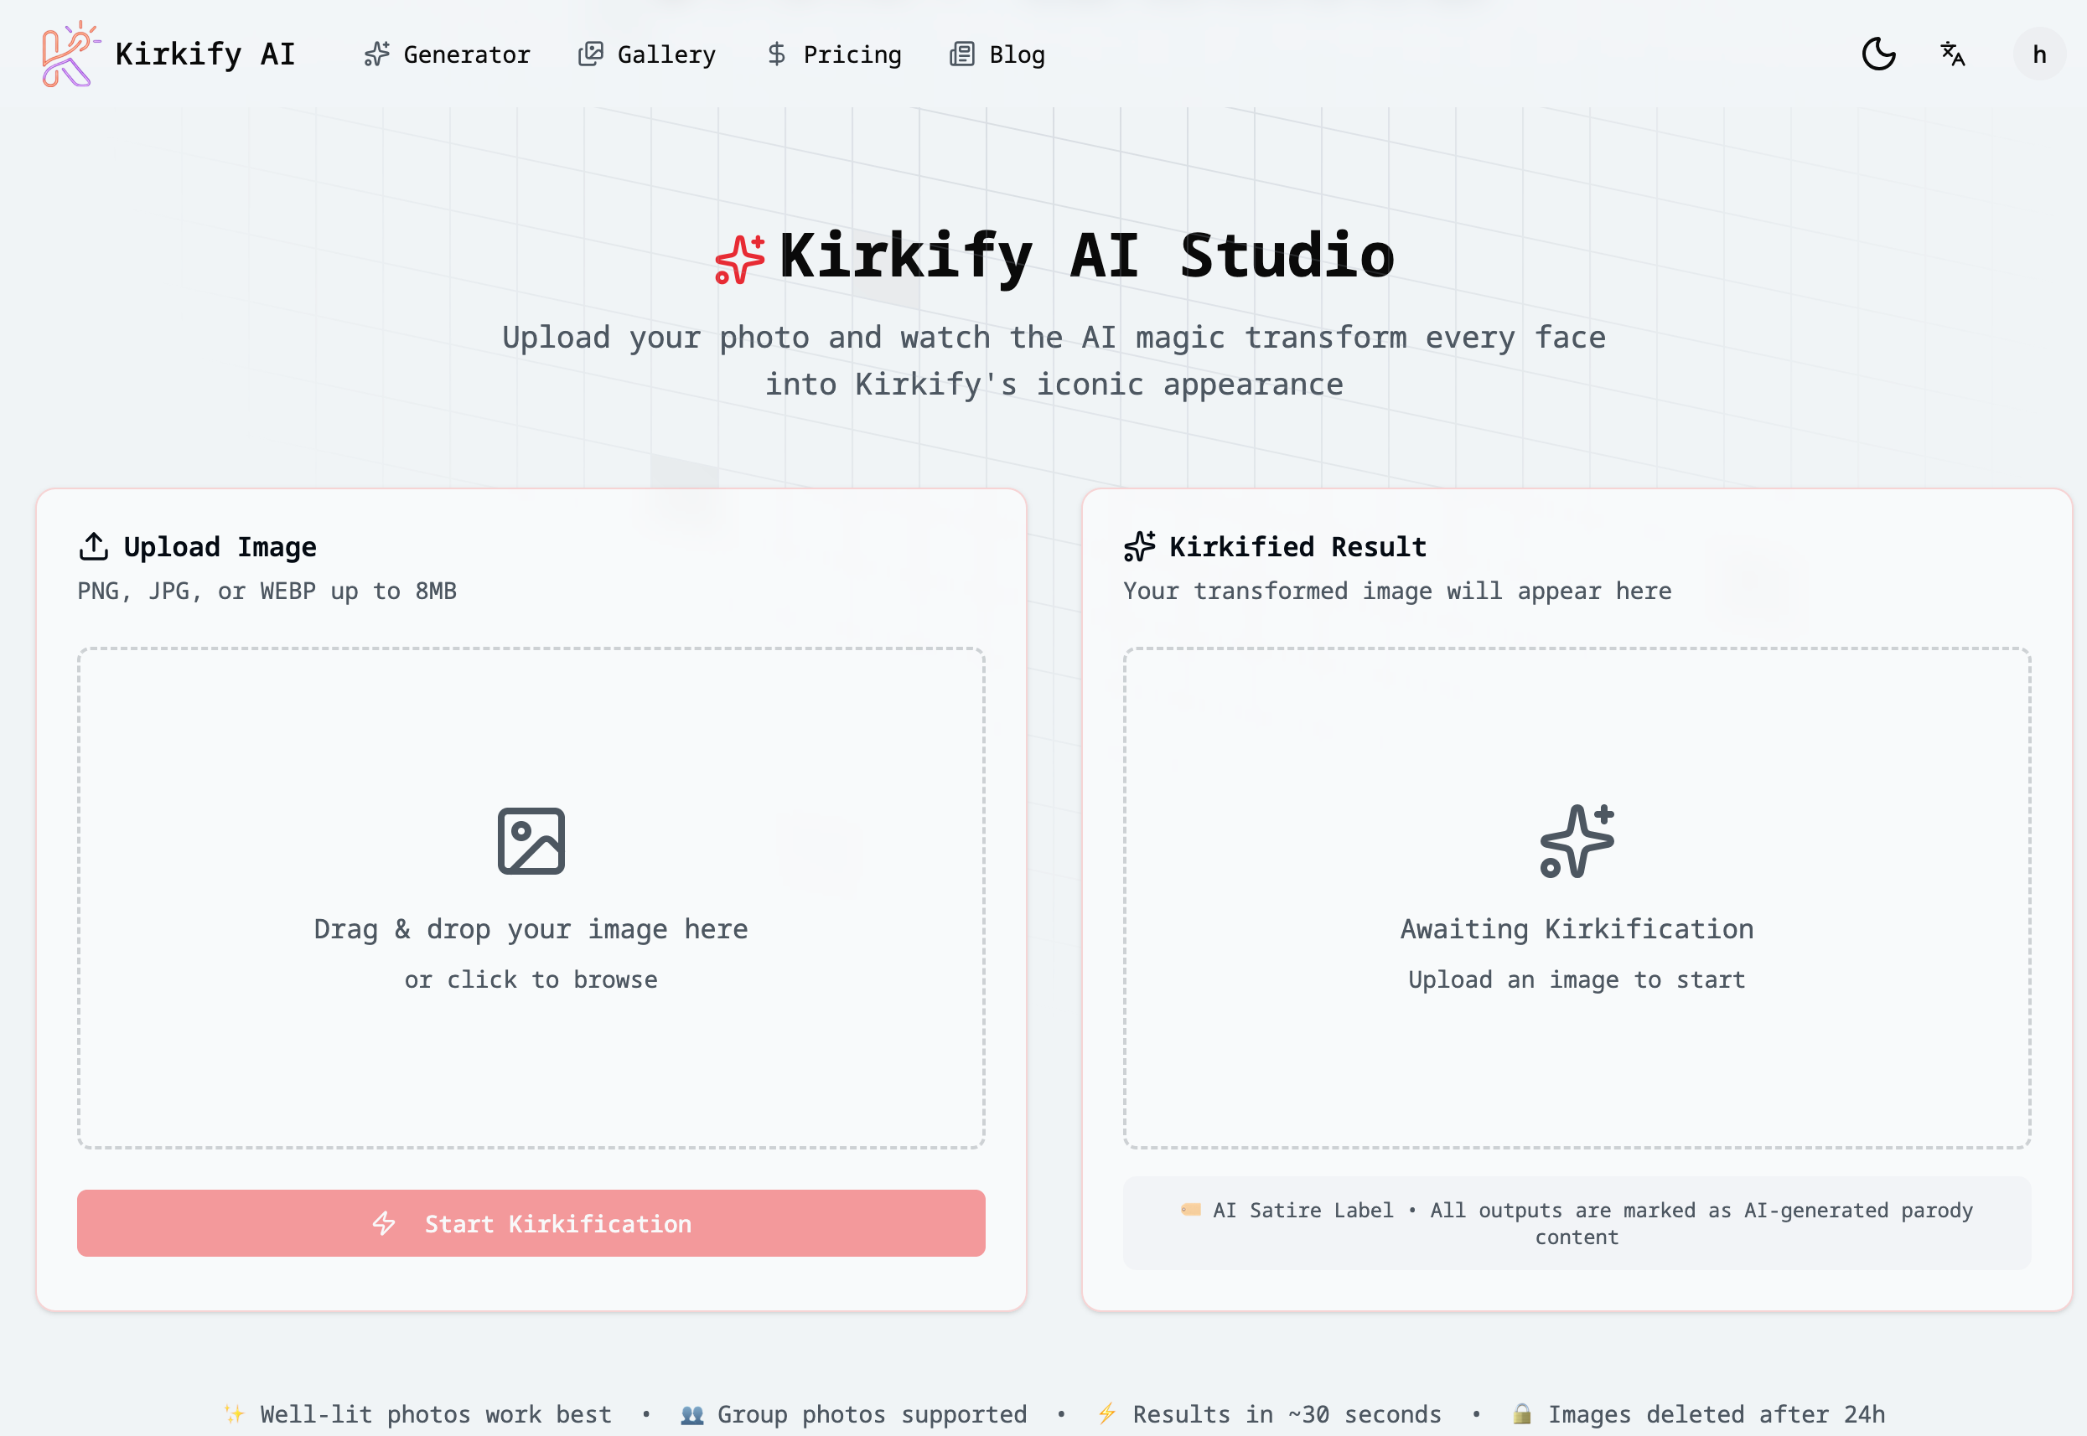Image resolution: width=2087 pixels, height=1436 pixels.
Task: Click the dollar sign Pricing icon
Action: (x=776, y=54)
